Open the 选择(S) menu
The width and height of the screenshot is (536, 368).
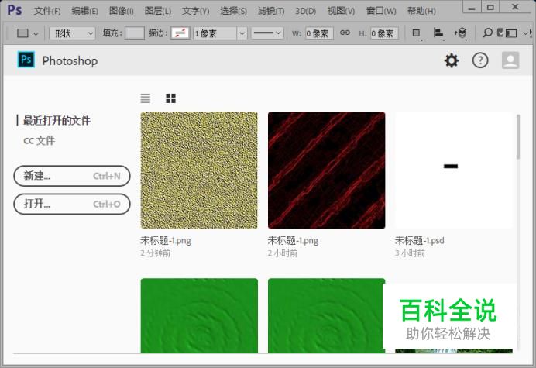pos(233,11)
